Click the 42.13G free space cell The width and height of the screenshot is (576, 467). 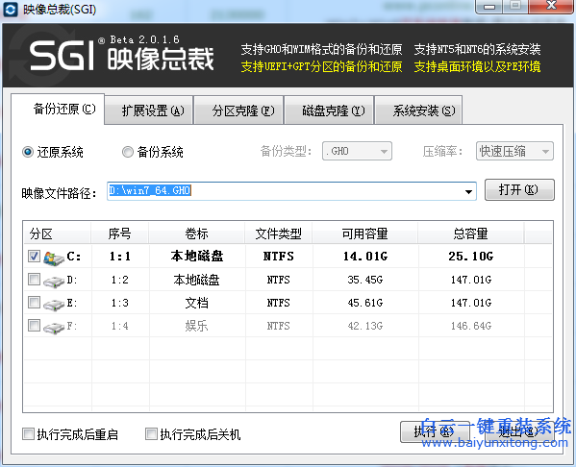point(365,326)
